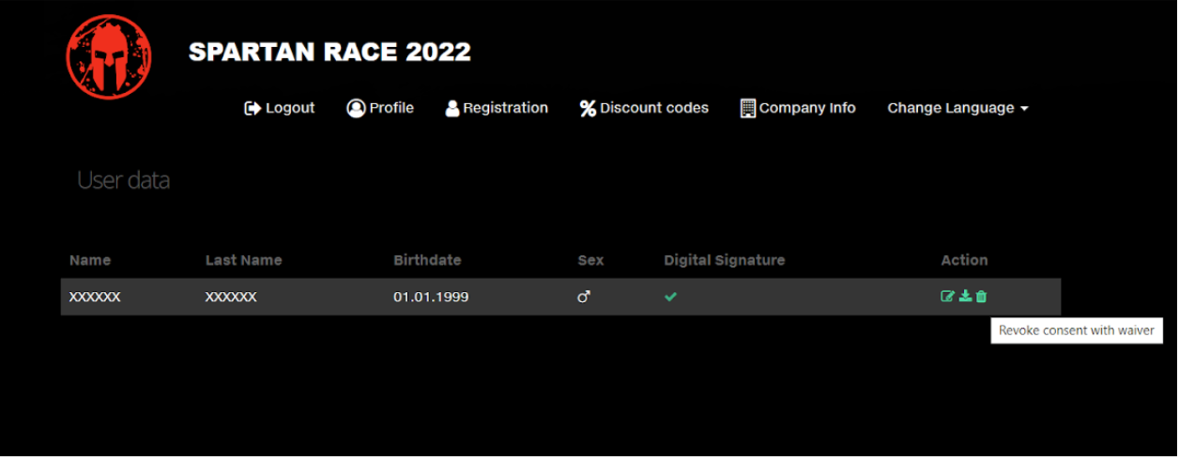Click the caret next to Change Language
The width and height of the screenshot is (1179, 460).
tap(1024, 109)
